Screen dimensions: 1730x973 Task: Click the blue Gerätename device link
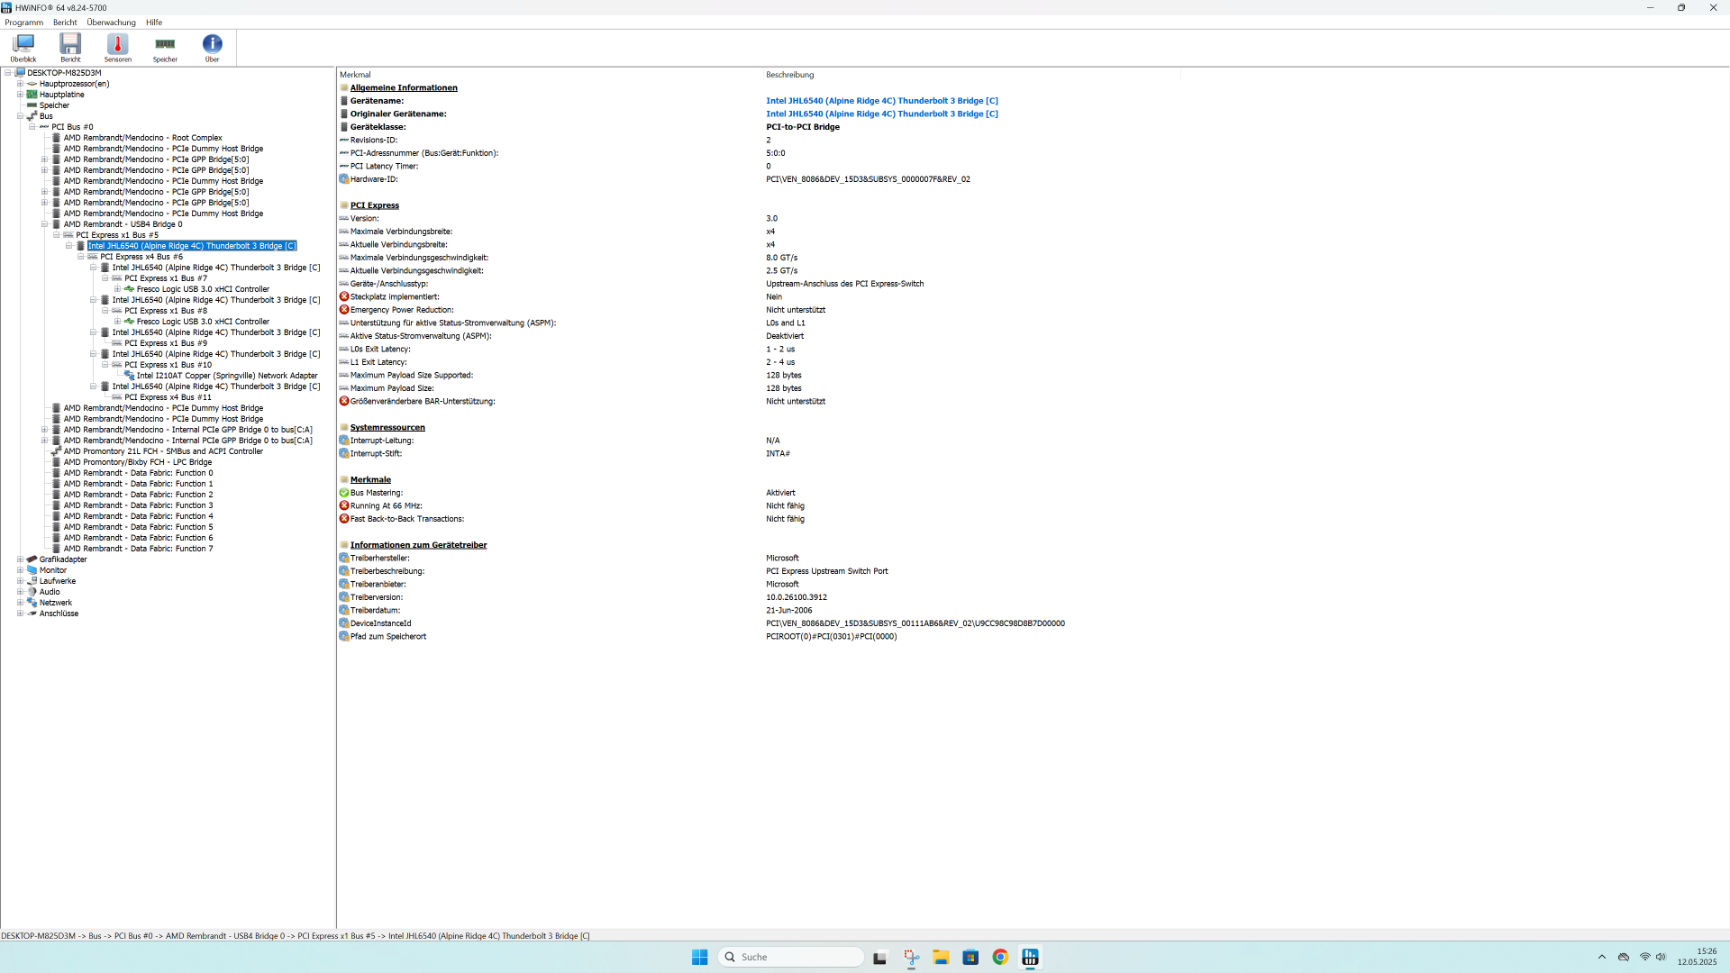(881, 101)
